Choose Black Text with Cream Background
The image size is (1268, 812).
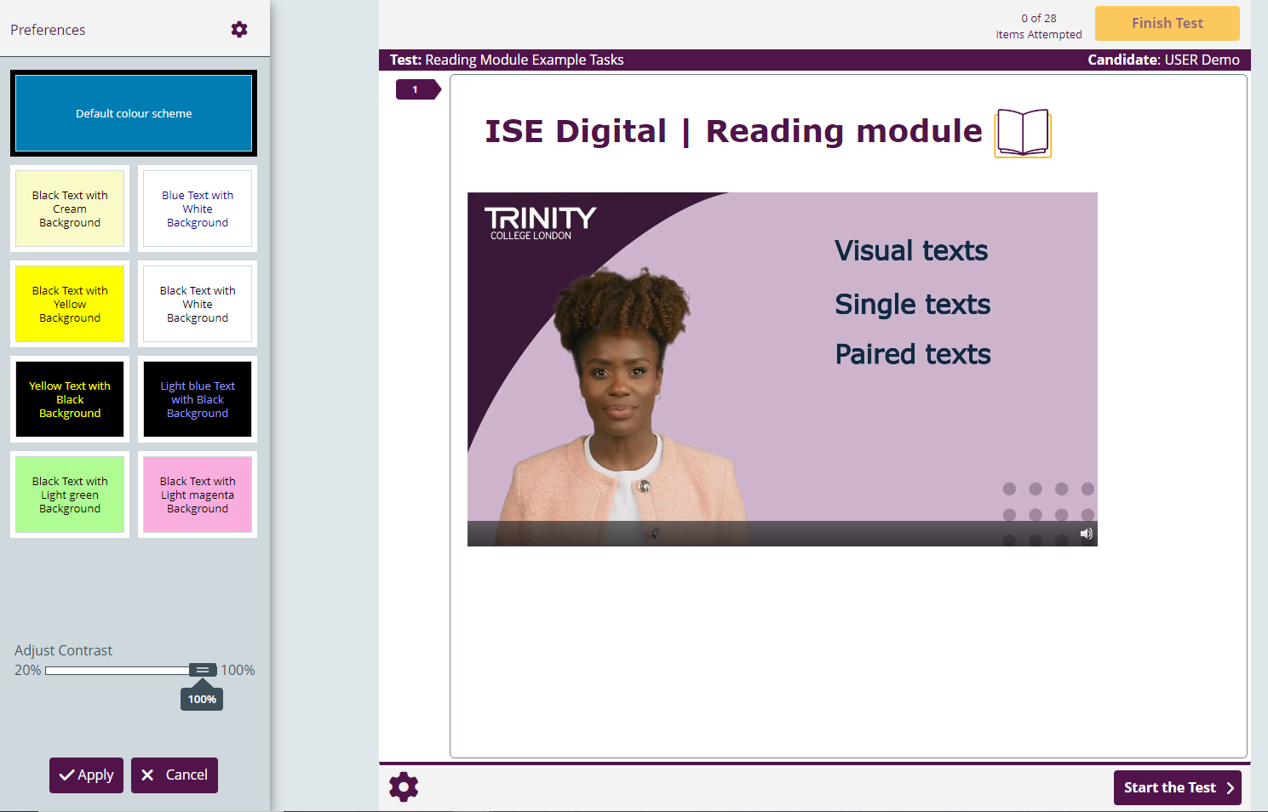(70, 209)
